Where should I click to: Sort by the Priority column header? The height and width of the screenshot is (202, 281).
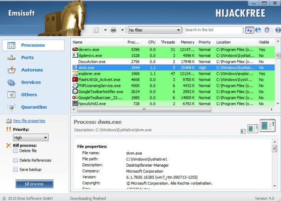pos(205,42)
